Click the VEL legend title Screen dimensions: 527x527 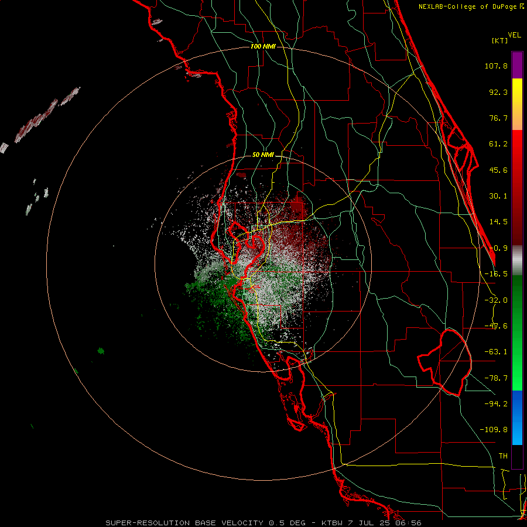coord(514,35)
